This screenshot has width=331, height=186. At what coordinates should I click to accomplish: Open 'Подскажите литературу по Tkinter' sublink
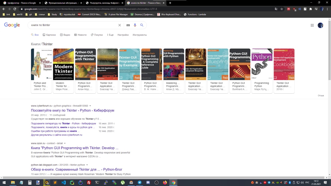[63, 123]
